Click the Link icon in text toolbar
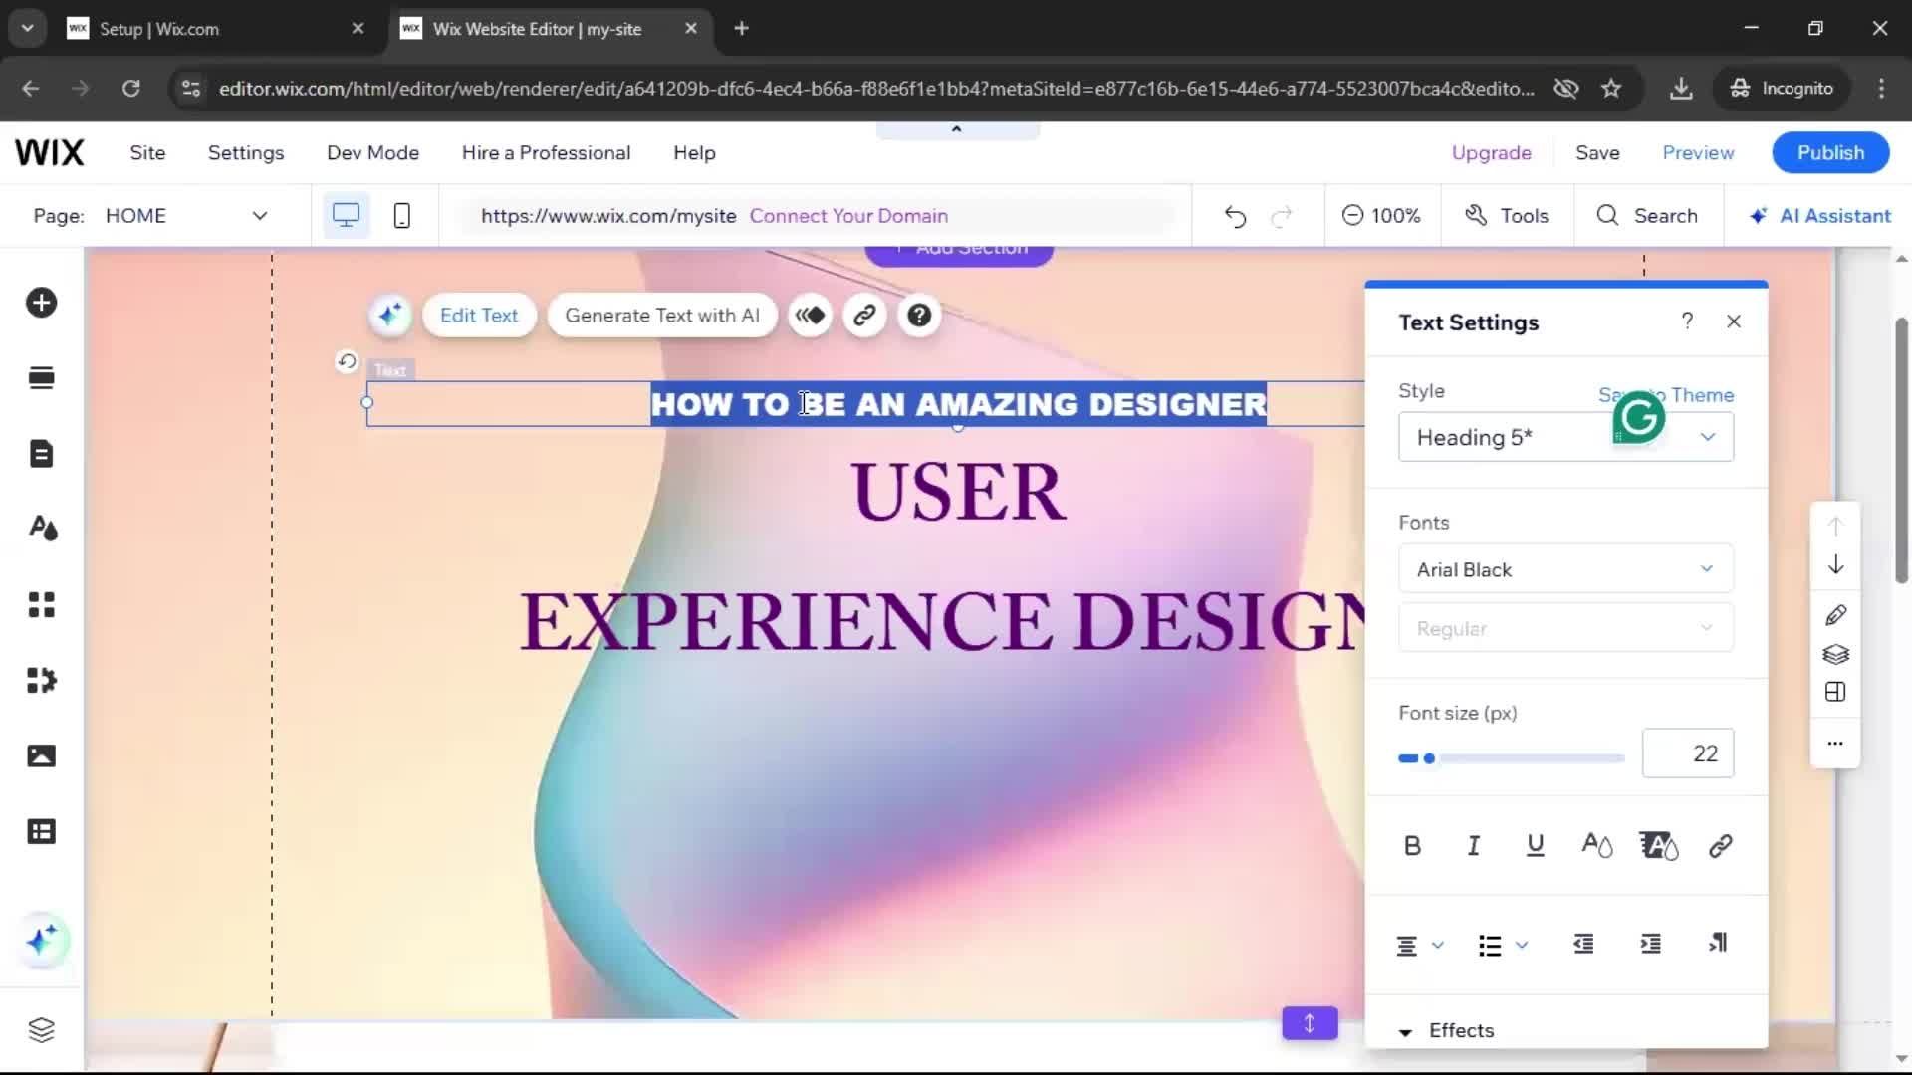Screen dimensions: 1912x1075 [864, 316]
